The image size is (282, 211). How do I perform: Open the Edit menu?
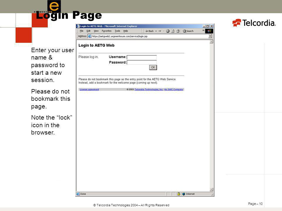pyautogui.click(x=88, y=31)
